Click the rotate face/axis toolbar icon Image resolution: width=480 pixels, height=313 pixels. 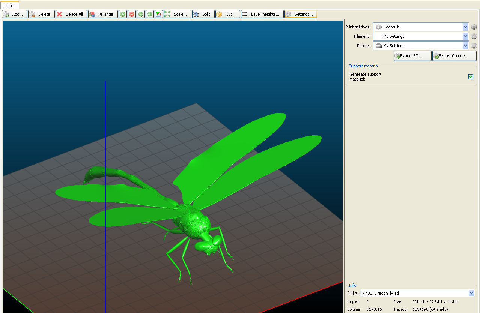(159, 14)
